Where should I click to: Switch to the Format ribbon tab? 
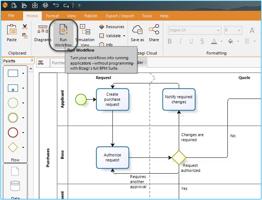click(52, 16)
